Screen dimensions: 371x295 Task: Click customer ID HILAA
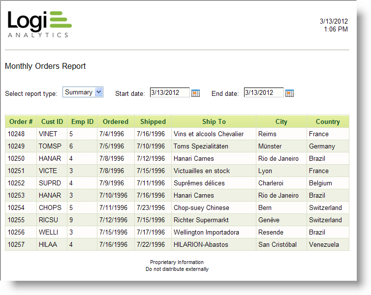[x=48, y=244]
